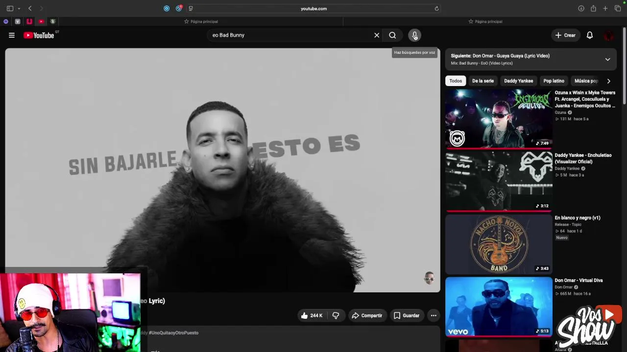This screenshot has width=627, height=352.
Task: Open the 'Virtual Diva' video thumbnail
Action: point(499,307)
